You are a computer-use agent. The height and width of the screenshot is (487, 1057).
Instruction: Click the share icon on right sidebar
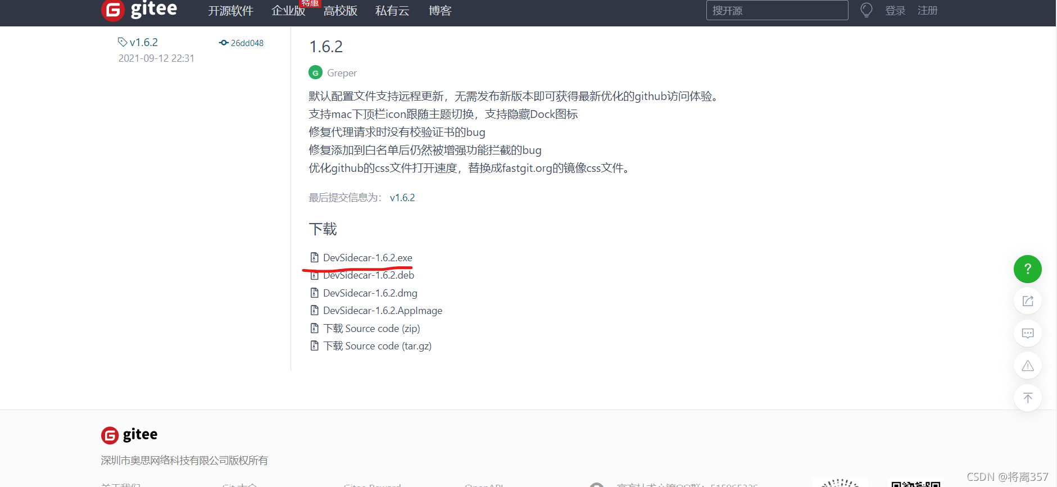pyautogui.click(x=1027, y=301)
